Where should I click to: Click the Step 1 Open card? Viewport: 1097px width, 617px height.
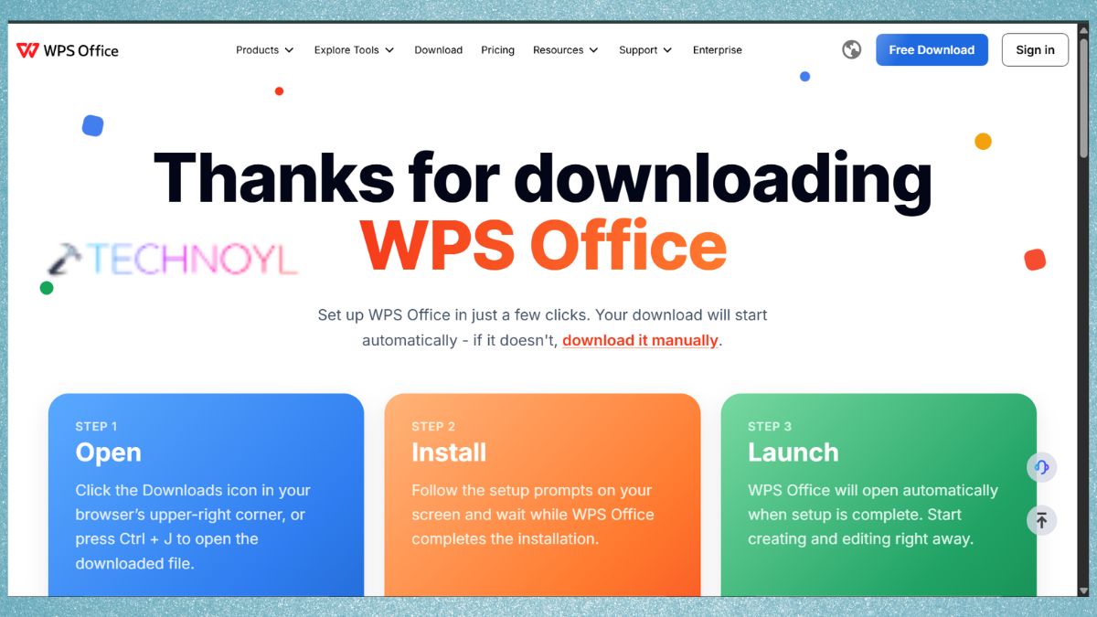point(206,495)
